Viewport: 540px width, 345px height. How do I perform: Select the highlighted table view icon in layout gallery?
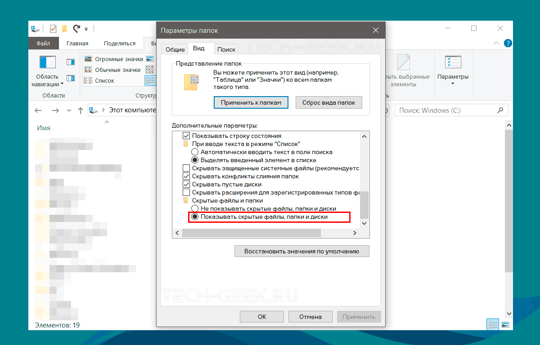[150, 81]
